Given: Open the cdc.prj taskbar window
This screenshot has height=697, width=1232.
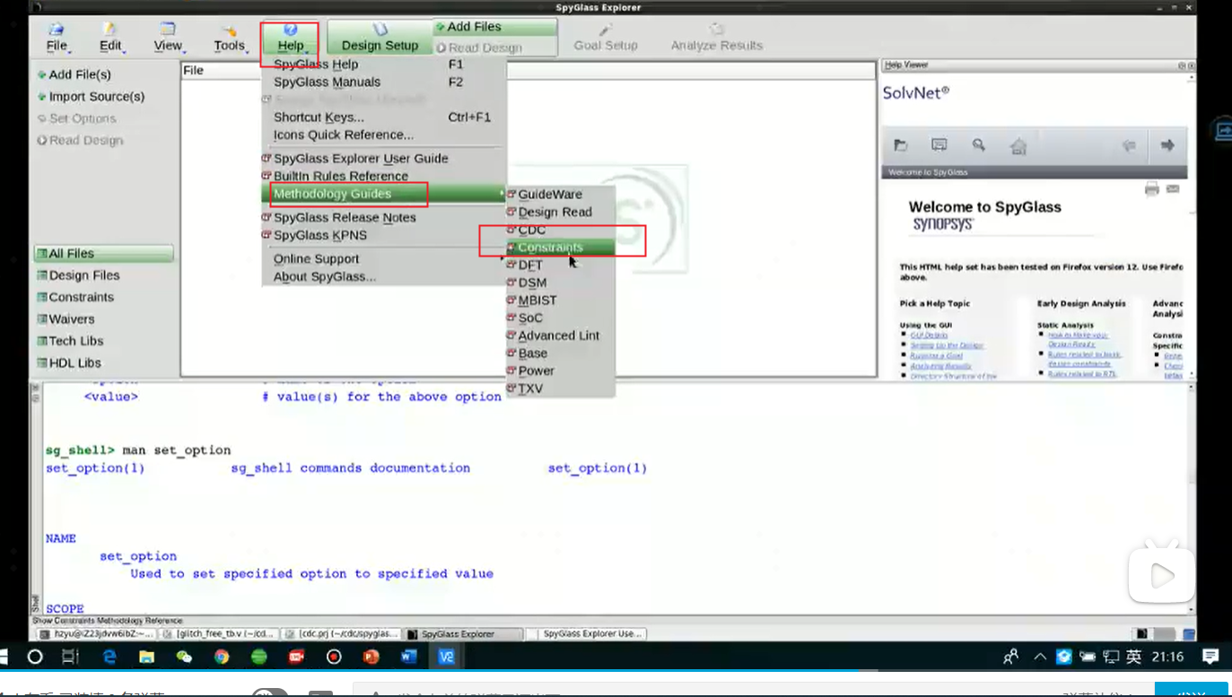Looking at the screenshot, I should pos(340,634).
